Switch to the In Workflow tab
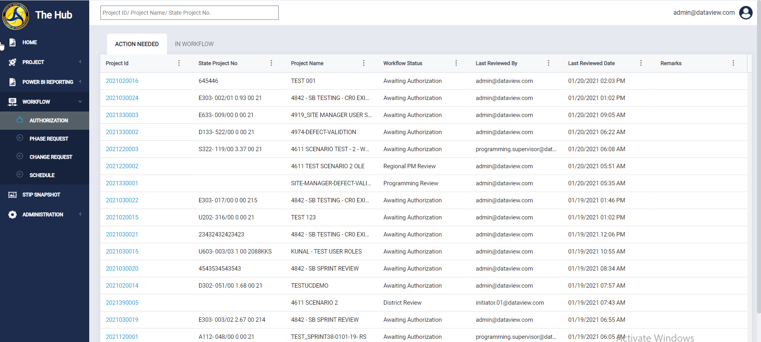This screenshot has width=761, height=342. [x=194, y=44]
